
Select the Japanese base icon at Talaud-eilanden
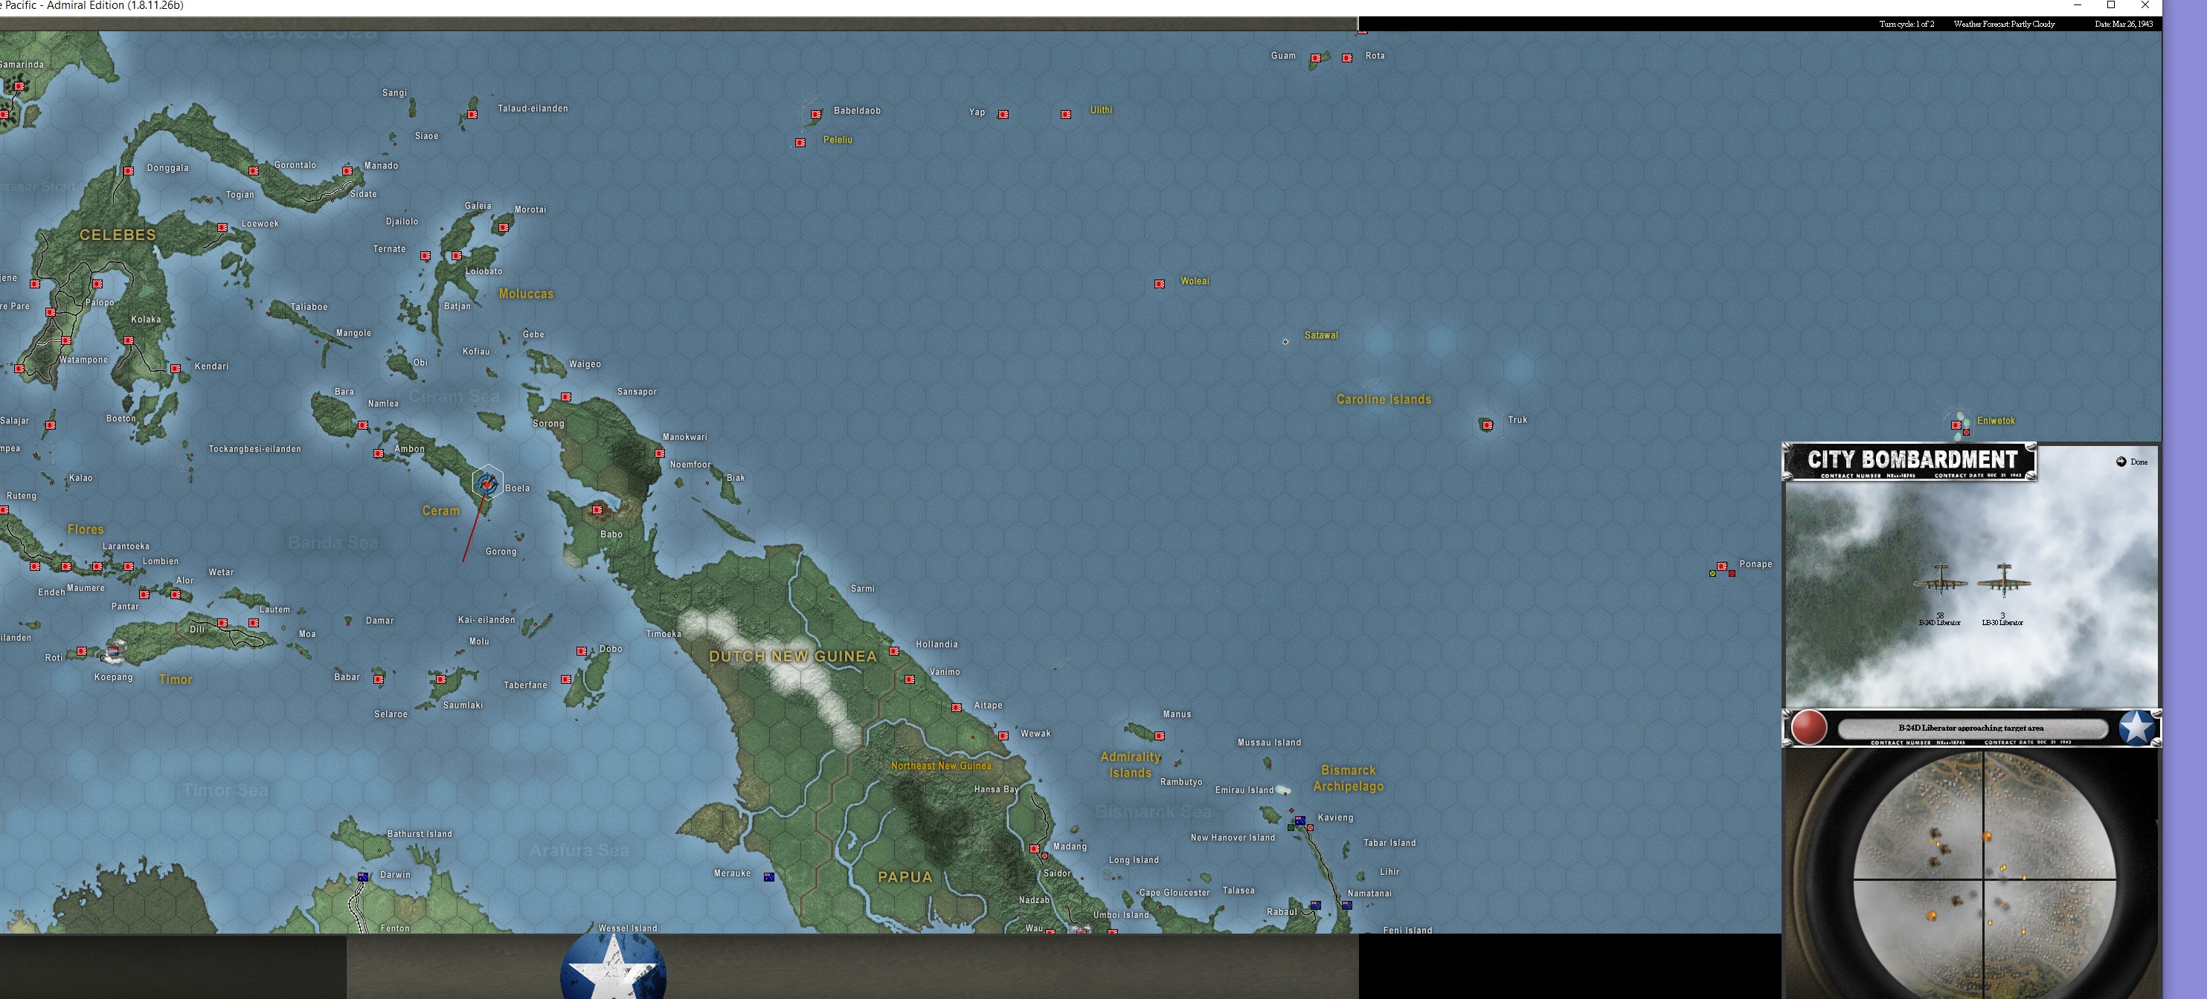pyautogui.click(x=472, y=114)
